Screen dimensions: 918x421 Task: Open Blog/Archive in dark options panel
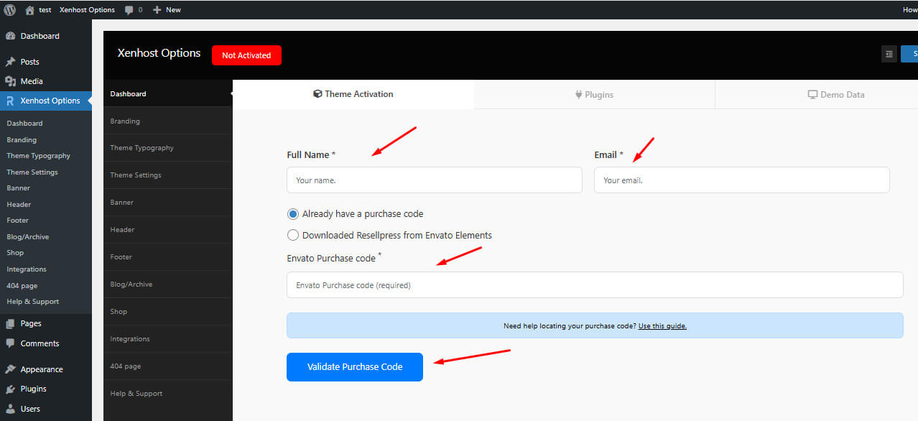pyautogui.click(x=167, y=284)
